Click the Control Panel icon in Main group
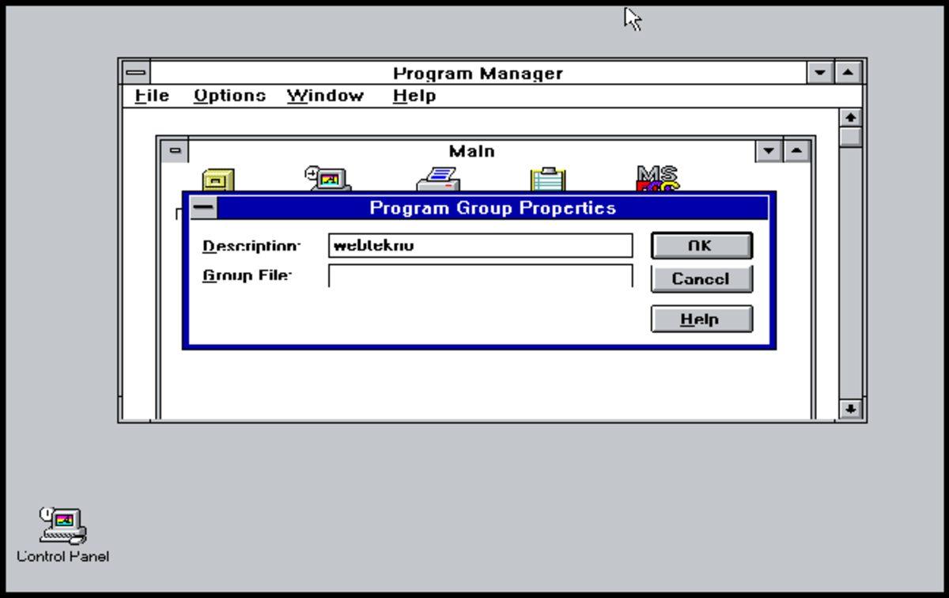Screen dimensions: 949x598 (329, 179)
